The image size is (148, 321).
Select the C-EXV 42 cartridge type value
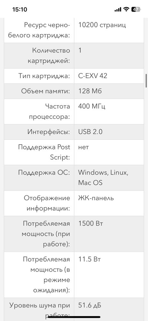pos(93,76)
